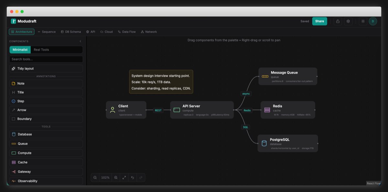
Task: Click the 'shards:horizontal by user_id' text
Action: (x=285, y=148)
